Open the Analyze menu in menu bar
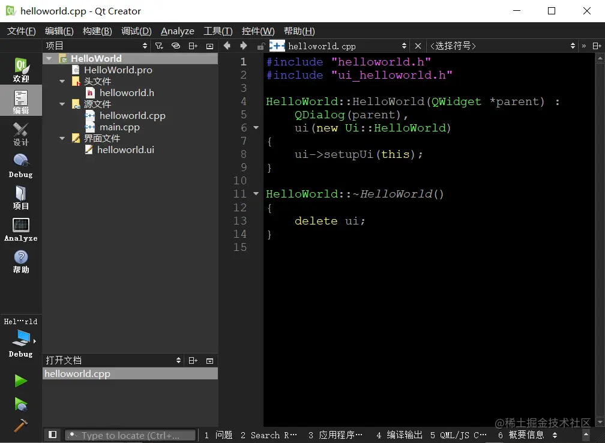This screenshot has height=443, width=605. 178,31
